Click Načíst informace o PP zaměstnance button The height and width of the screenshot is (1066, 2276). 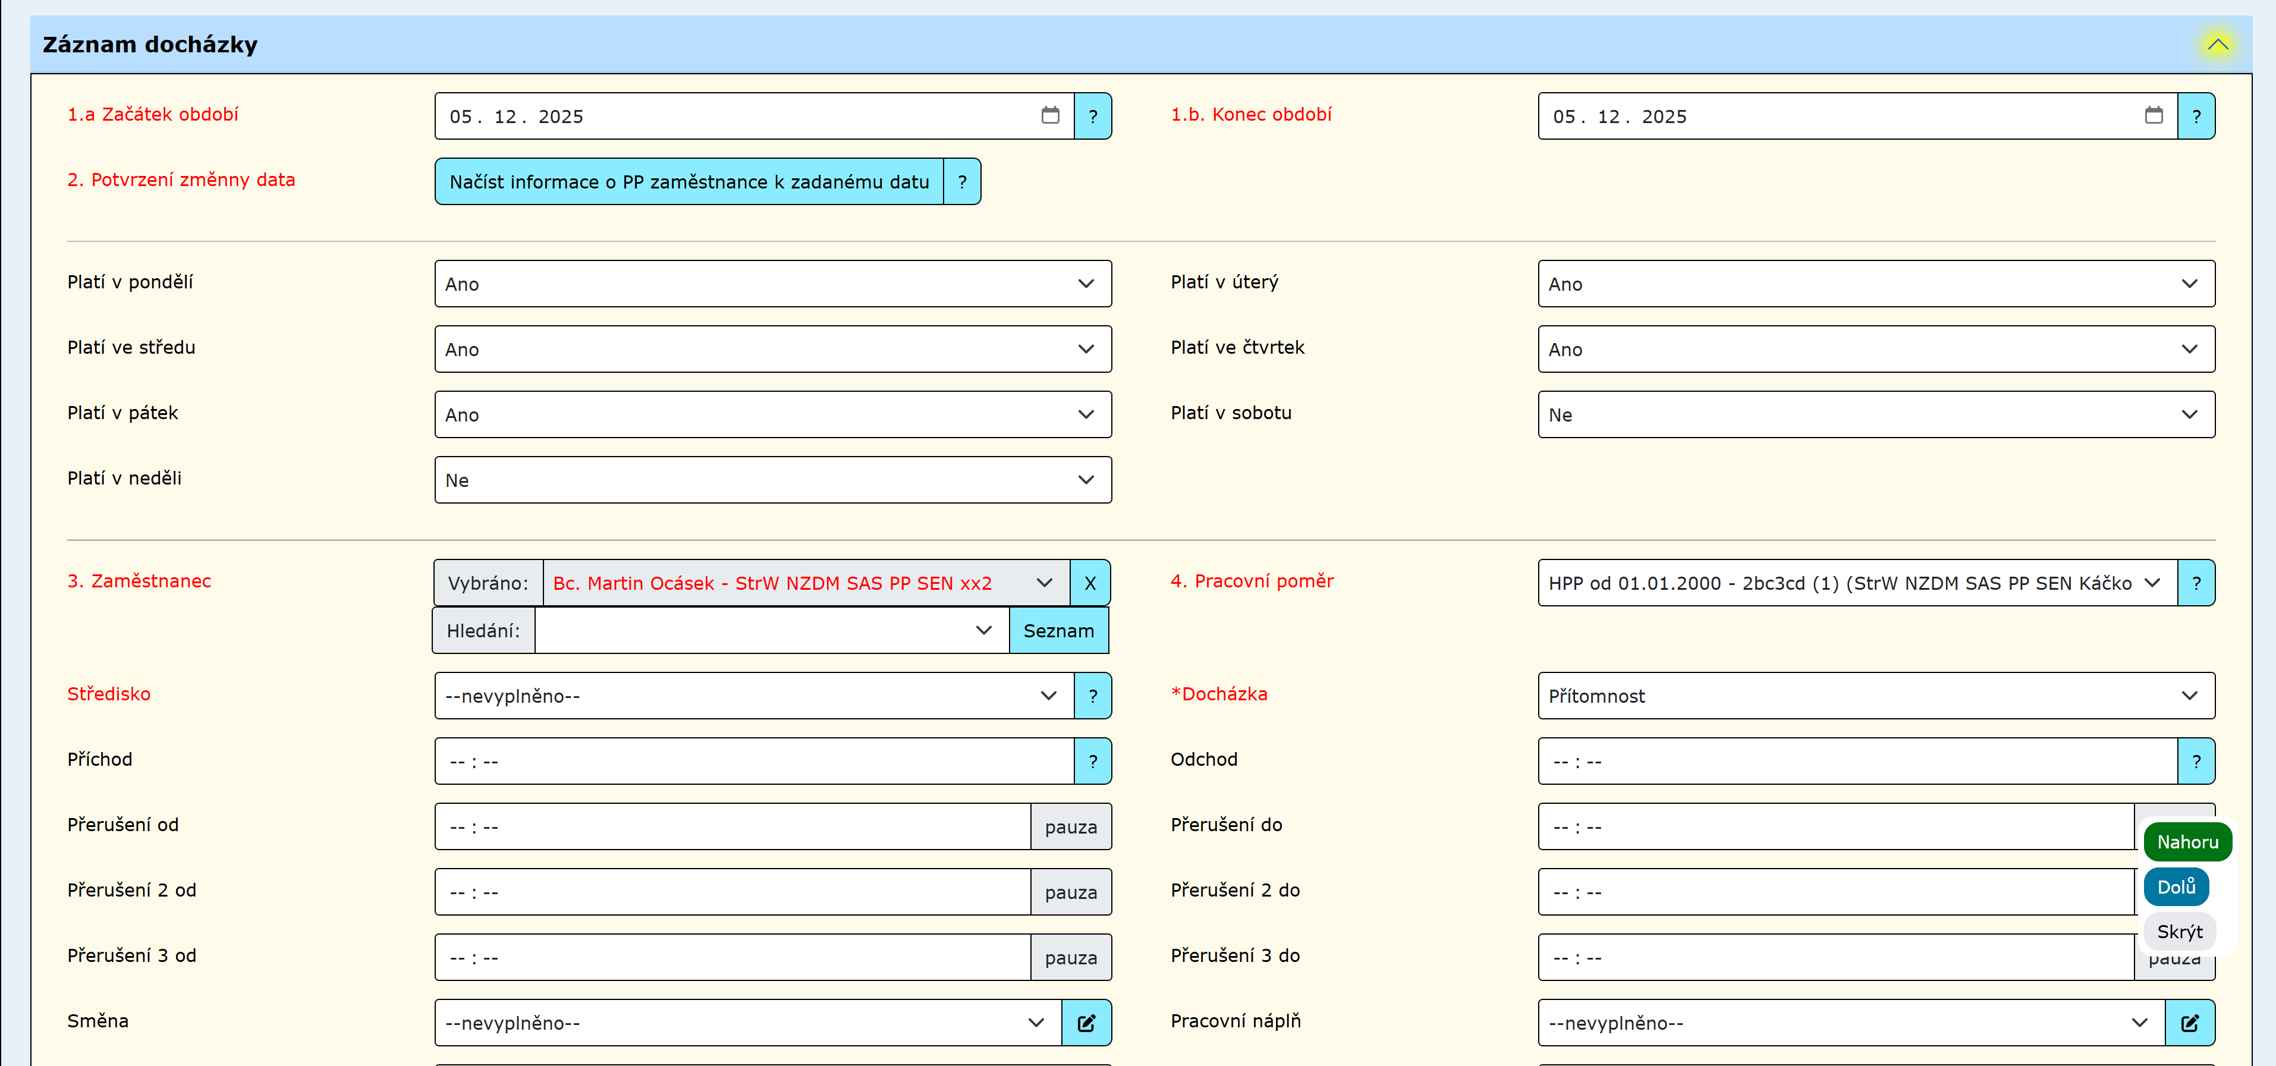pos(689,182)
